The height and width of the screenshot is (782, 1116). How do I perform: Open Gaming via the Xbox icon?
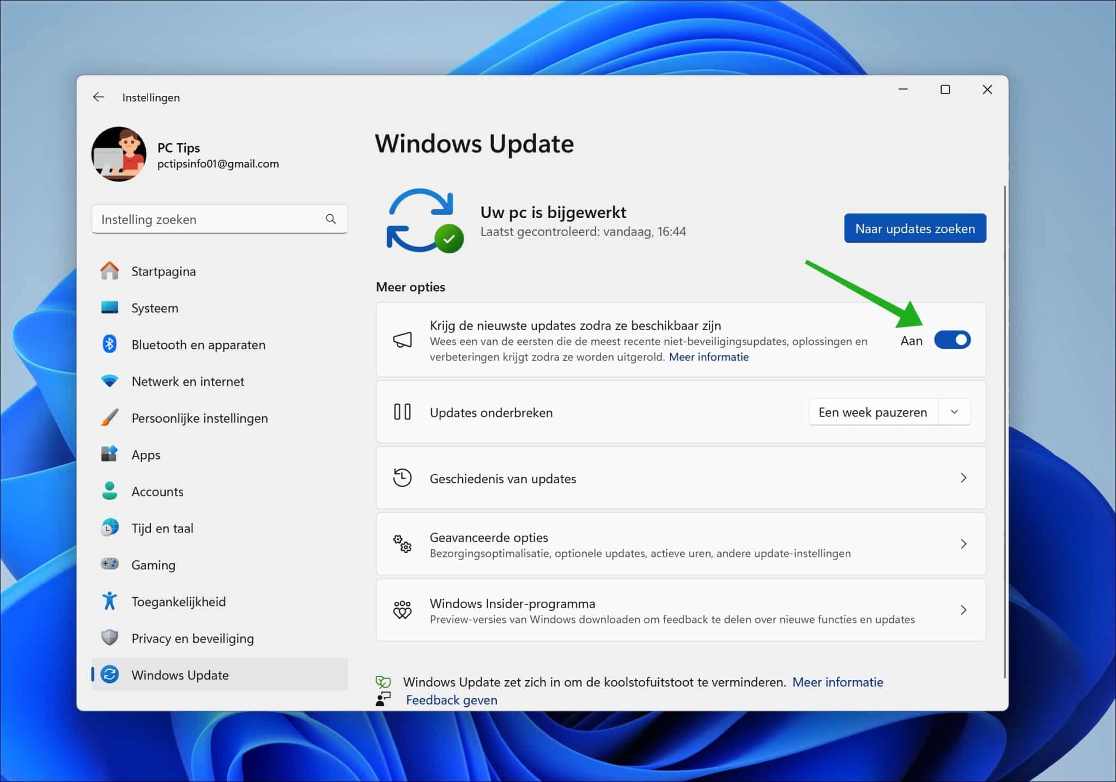110,565
